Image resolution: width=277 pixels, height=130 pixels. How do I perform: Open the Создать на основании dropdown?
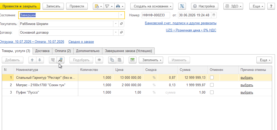pos(152,6)
